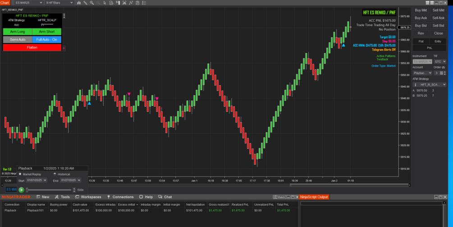Open the Account Playback dropdown in Chart Trader

click(422, 73)
